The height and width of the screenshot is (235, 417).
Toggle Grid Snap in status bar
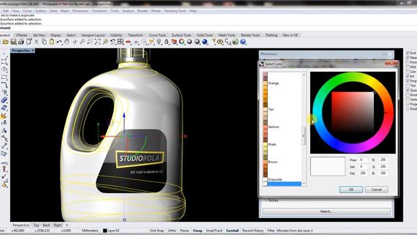pos(157,230)
